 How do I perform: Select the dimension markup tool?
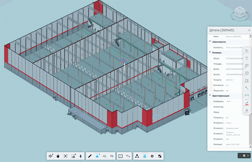247,96
